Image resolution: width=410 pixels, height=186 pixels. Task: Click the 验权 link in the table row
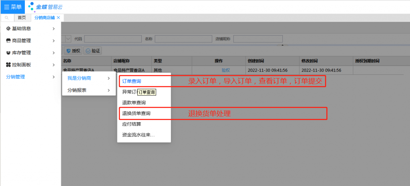tap(225, 70)
